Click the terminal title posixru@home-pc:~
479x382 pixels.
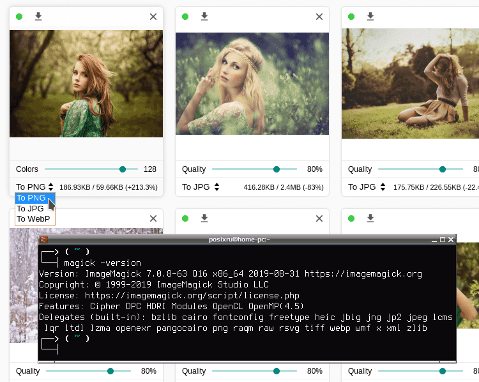(240, 240)
